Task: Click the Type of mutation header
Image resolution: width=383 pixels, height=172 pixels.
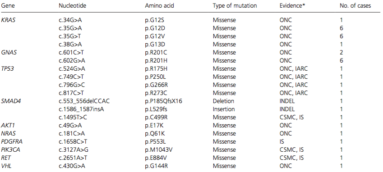Action: 235,5
